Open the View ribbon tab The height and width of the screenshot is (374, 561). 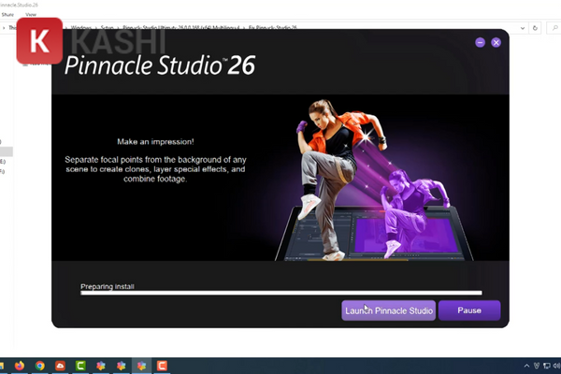click(x=32, y=15)
